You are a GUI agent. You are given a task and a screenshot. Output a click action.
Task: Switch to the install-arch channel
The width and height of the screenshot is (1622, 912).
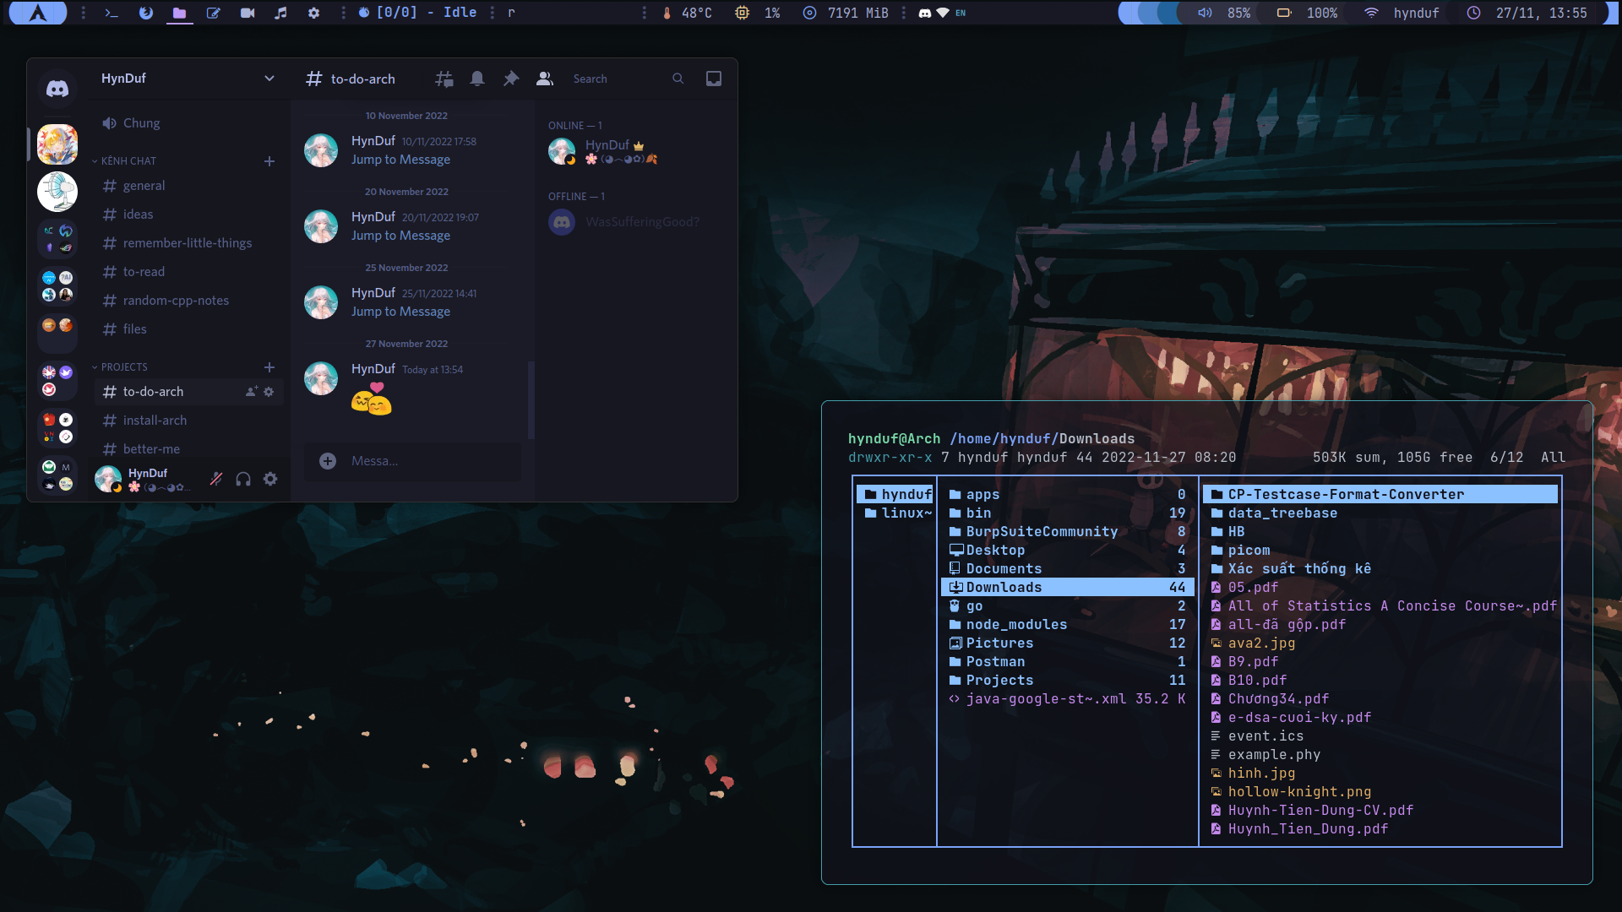155,421
